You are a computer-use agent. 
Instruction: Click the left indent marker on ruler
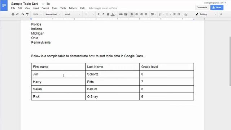click(31, 19)
